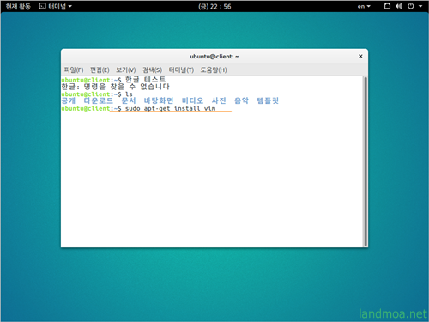Click the terminal title bar ubuntu@client
Screen dimensions: 429x322
(x=214, y=57)
